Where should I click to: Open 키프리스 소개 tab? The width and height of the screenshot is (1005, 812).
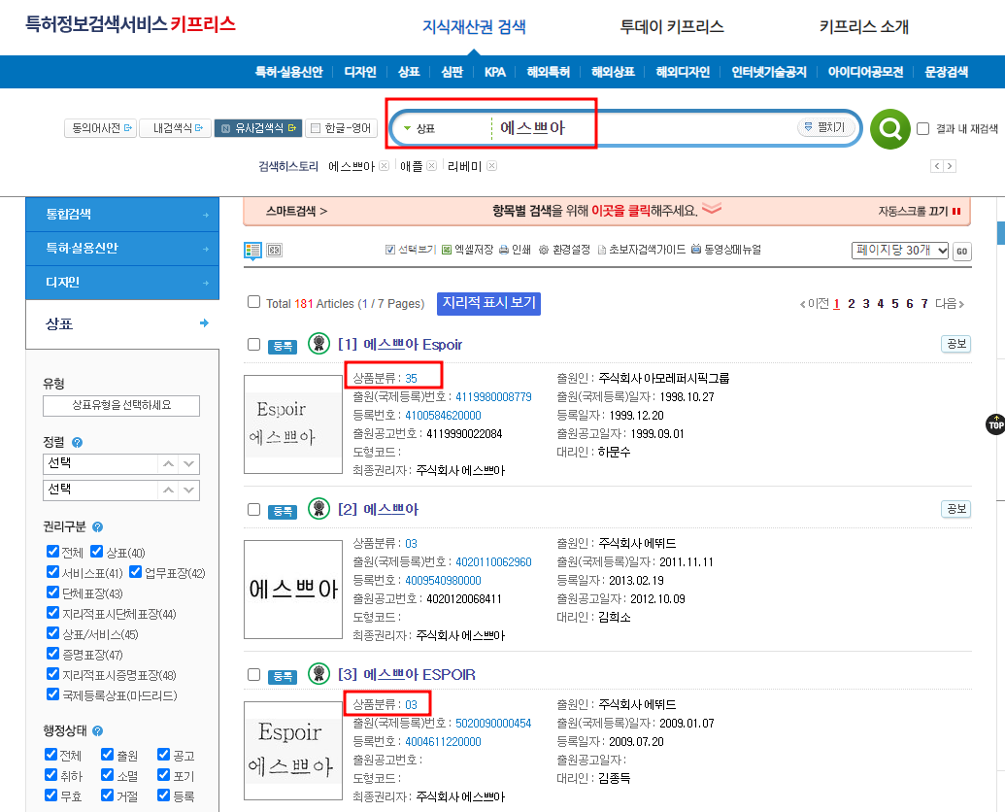pos(864,26)
